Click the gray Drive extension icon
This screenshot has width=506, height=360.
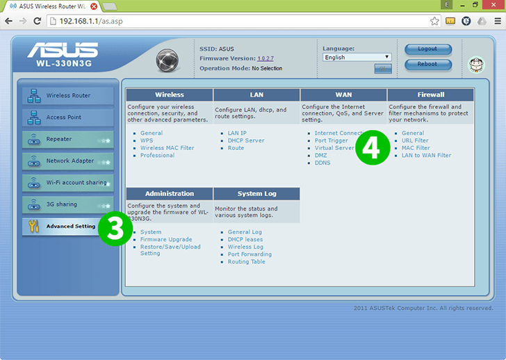[482, 22]
